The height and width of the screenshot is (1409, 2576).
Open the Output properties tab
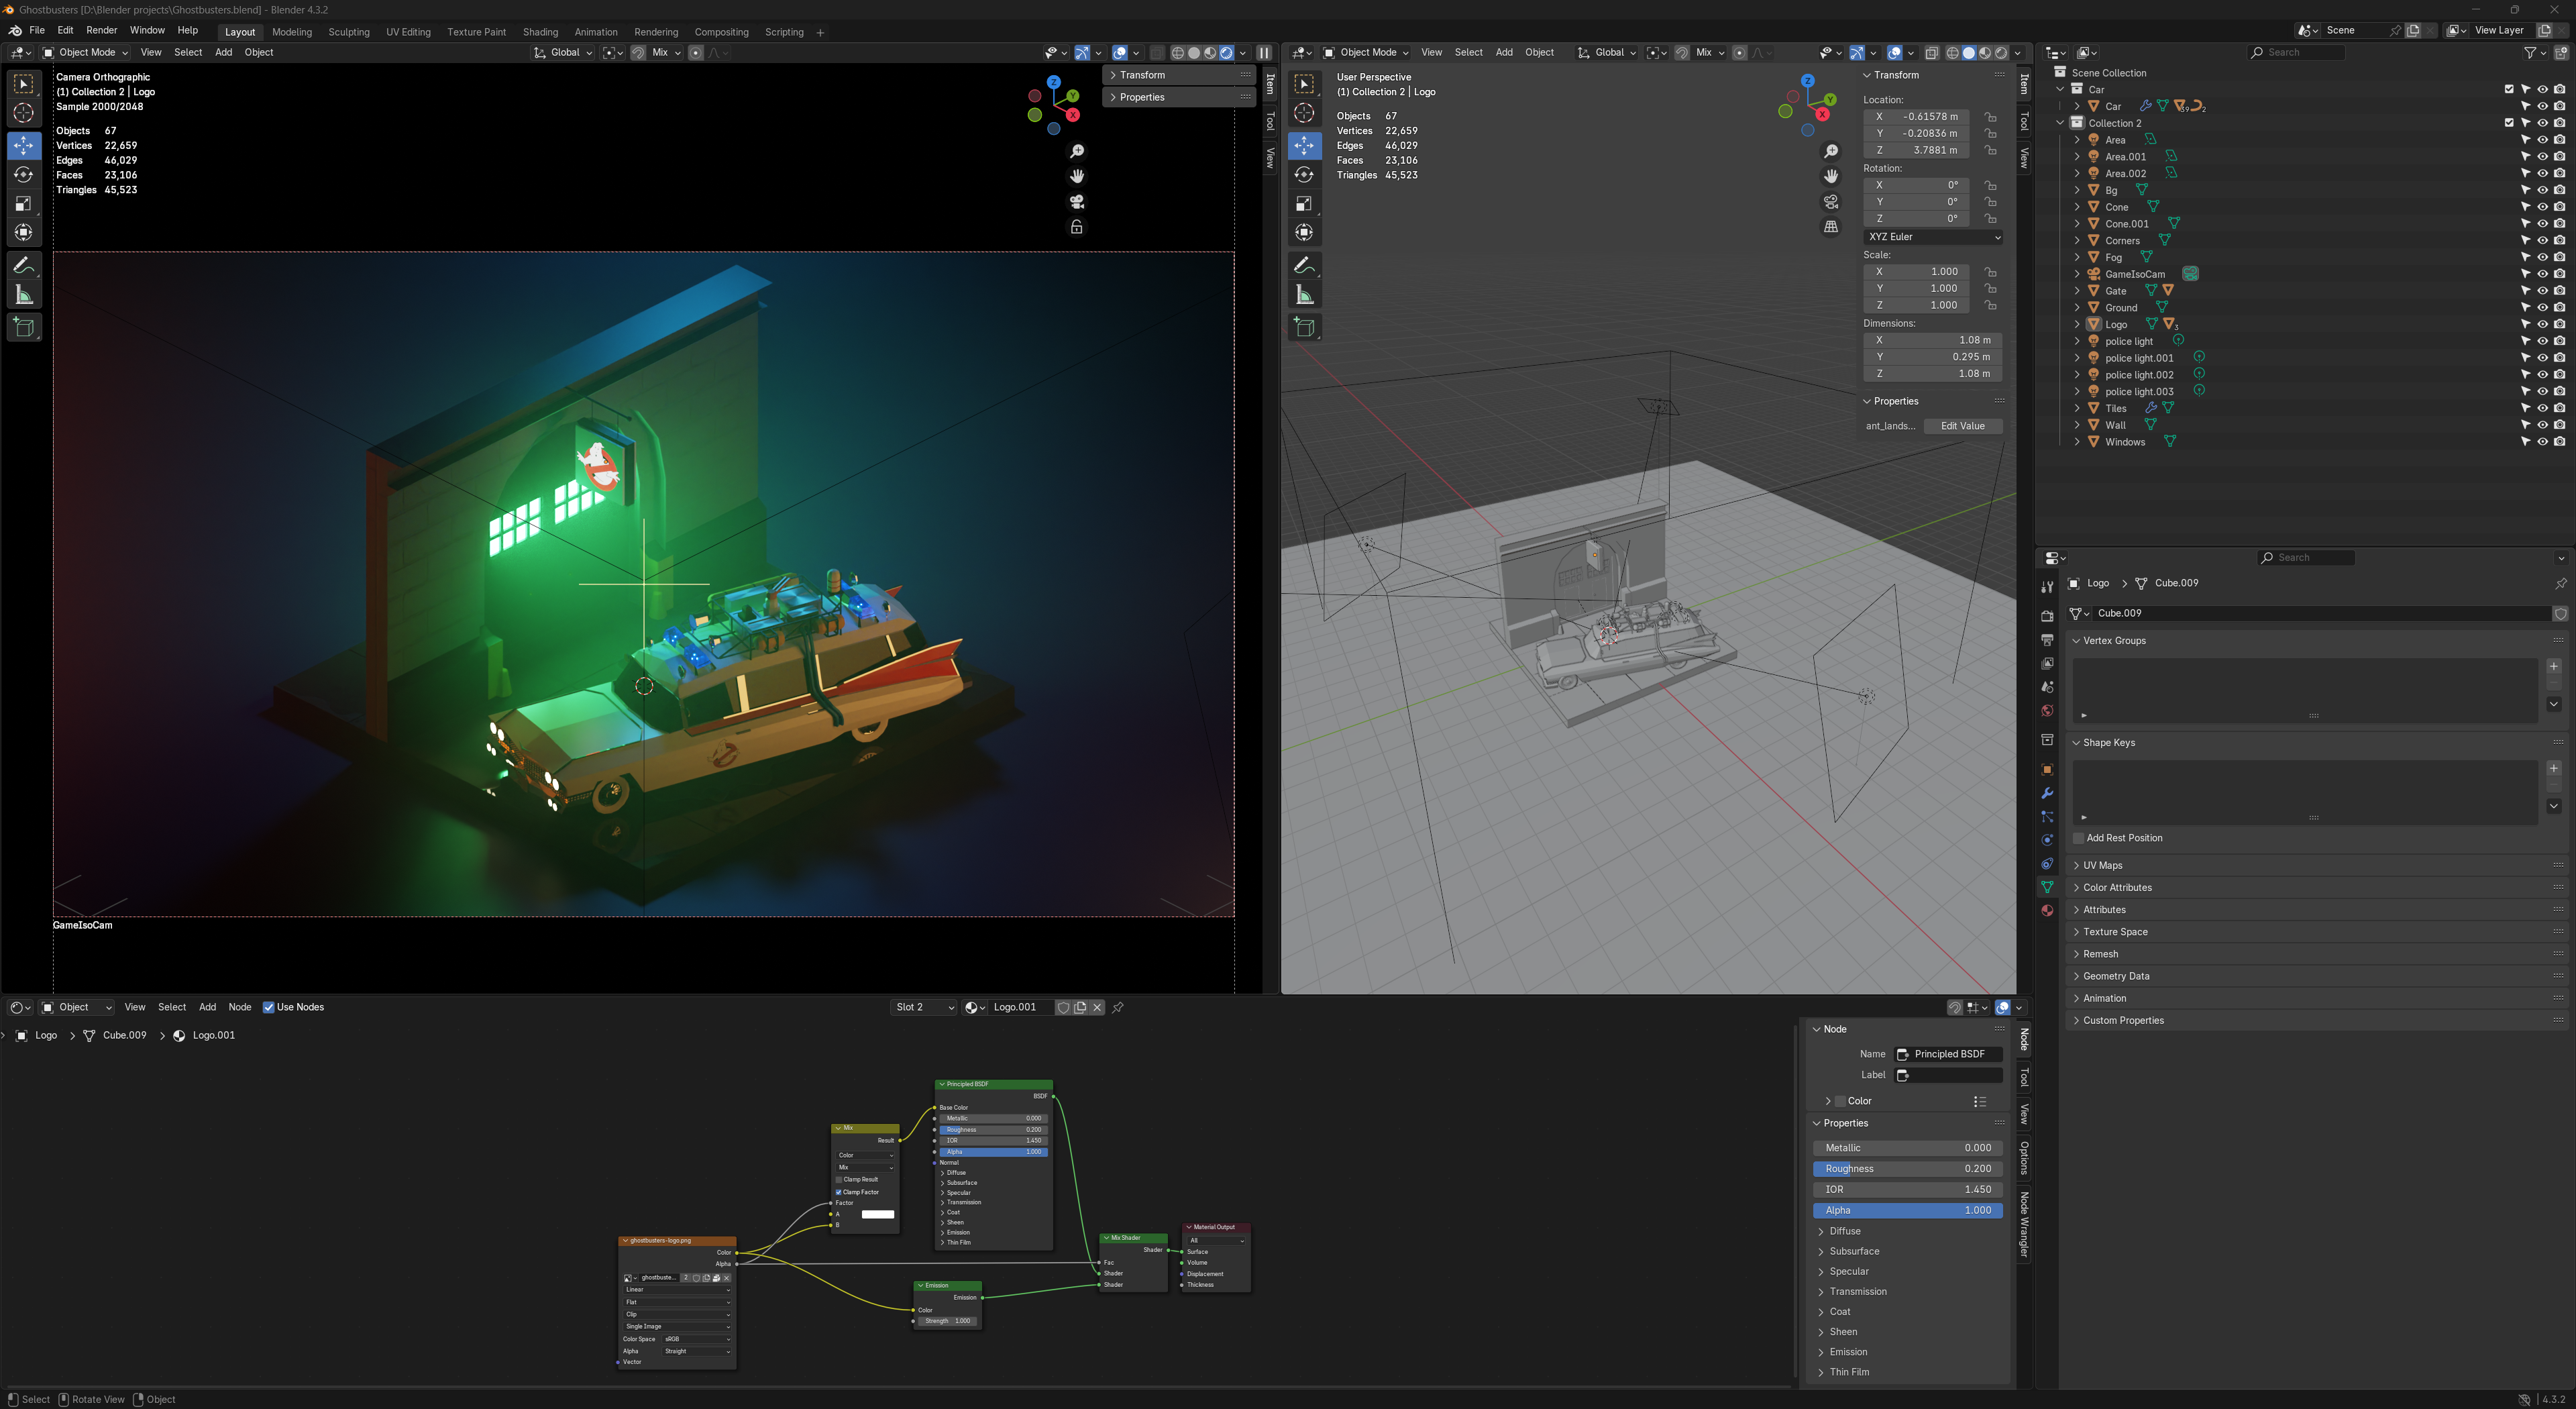click(x=2047, y=639)
